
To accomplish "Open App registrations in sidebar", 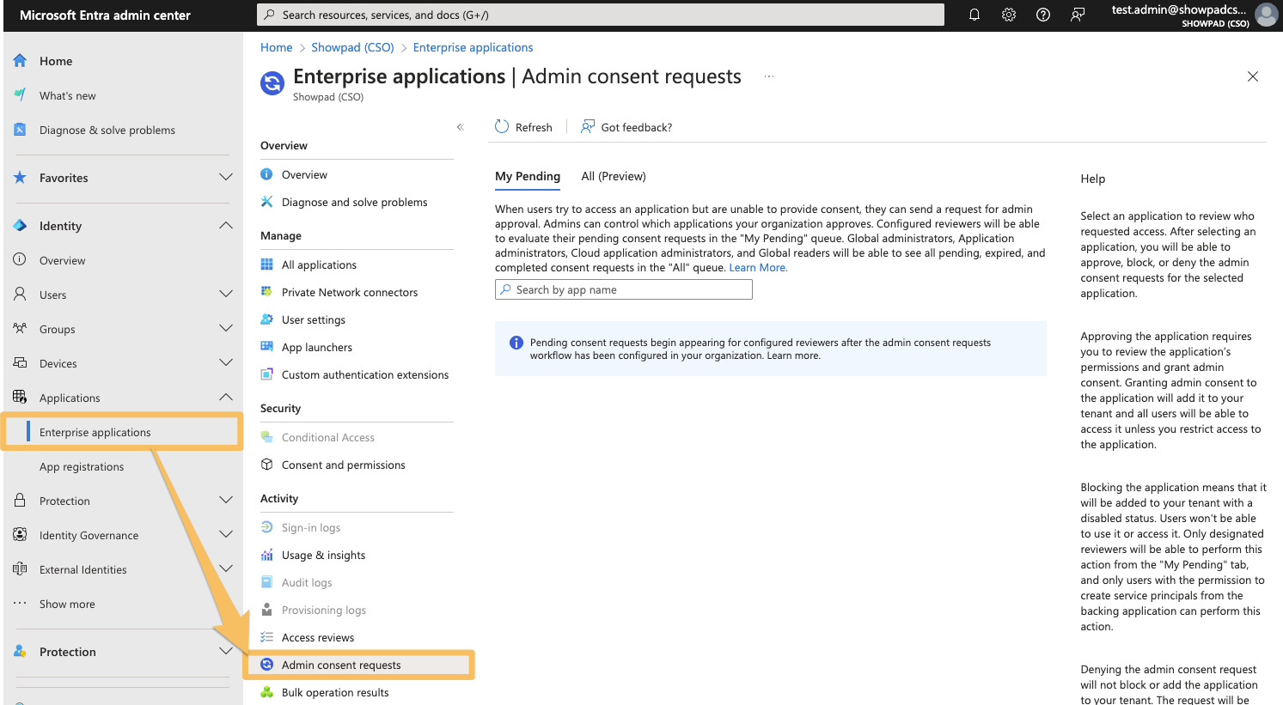I will 82,466.
